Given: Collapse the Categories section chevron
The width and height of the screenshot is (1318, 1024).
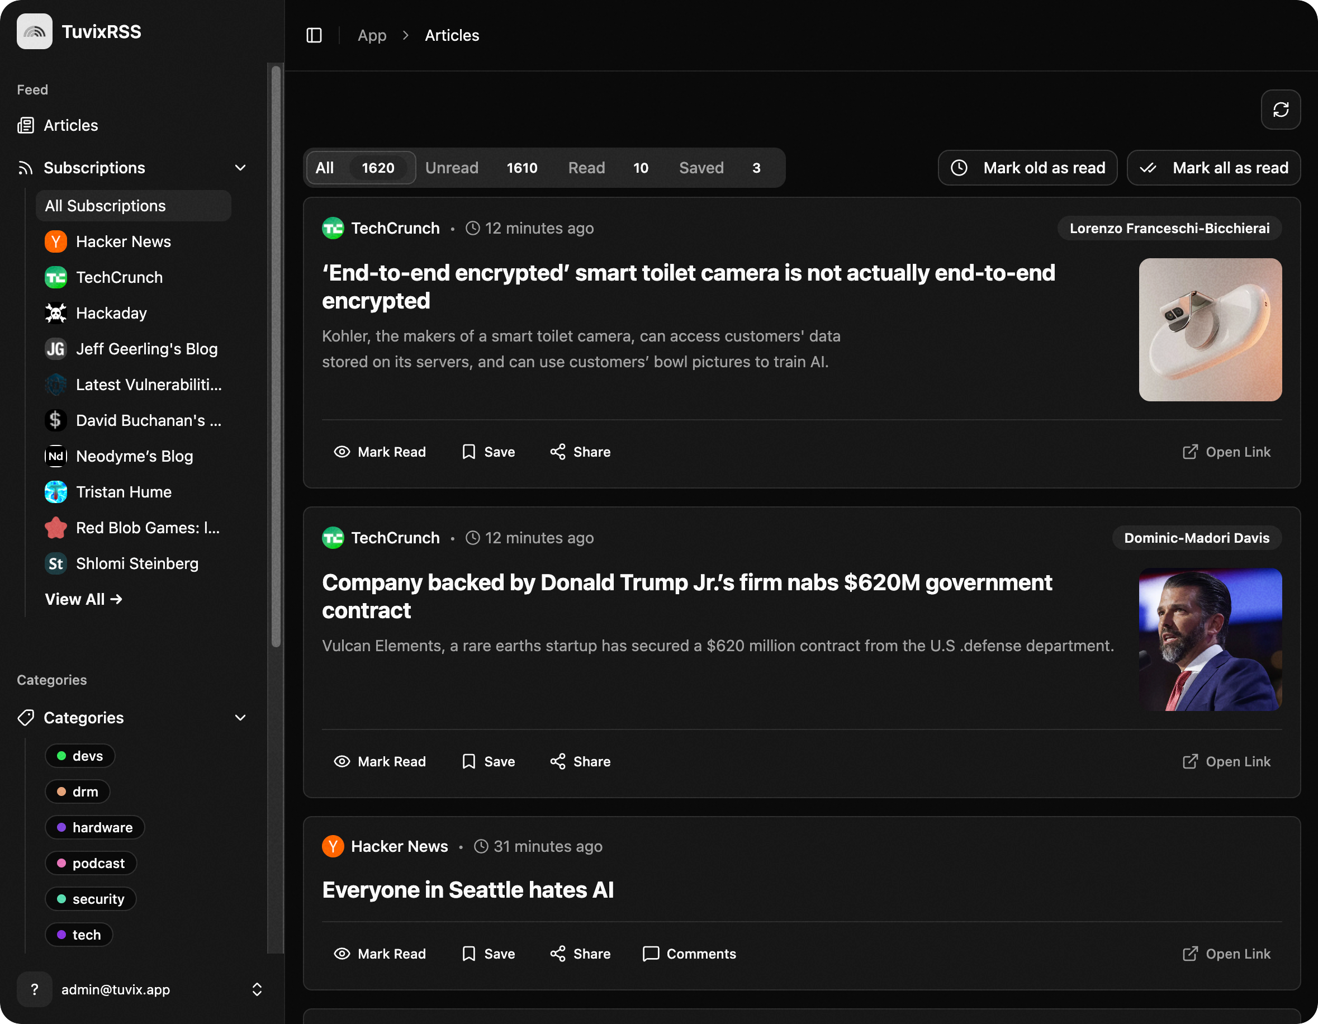Looking at the screenshot, I should (240, 718).
